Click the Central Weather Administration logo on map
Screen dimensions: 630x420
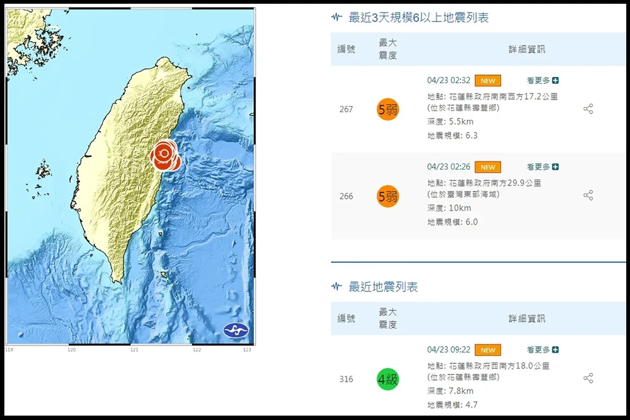236,330
